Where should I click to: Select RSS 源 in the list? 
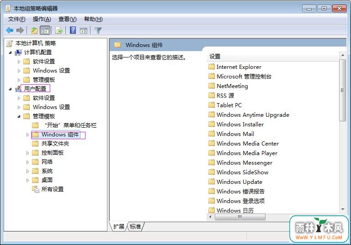(x=225, y=95)
